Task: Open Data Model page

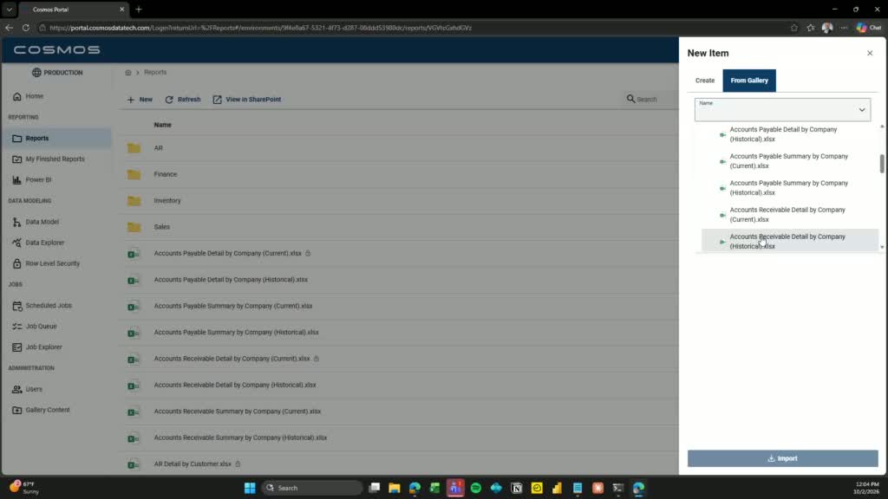Action: pos(42,222)
